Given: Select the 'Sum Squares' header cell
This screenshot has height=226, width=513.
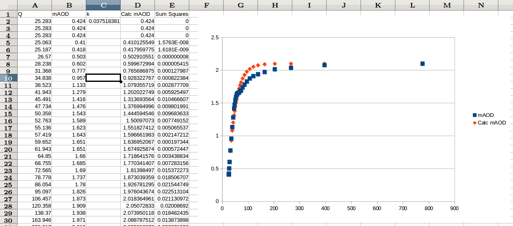Looking at the screenshot, I should tap(172, 14).
